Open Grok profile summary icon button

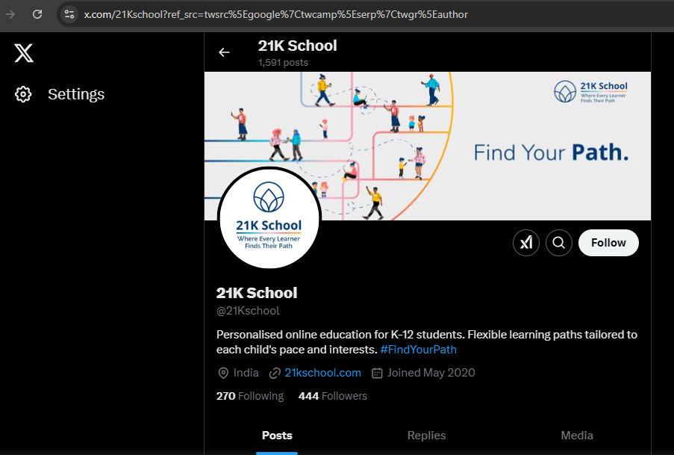point(526,243)
